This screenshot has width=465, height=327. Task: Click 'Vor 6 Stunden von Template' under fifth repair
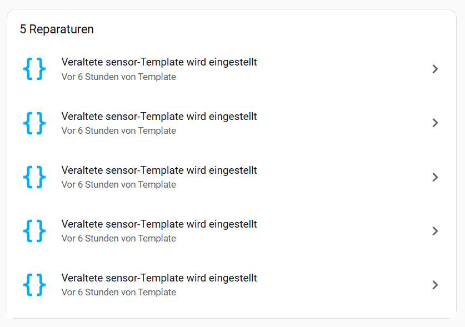point(118,293)
